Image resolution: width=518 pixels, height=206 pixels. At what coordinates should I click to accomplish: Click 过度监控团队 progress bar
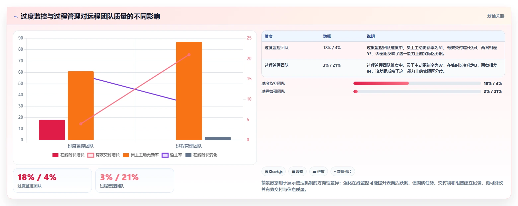click(x=417, y=83)
